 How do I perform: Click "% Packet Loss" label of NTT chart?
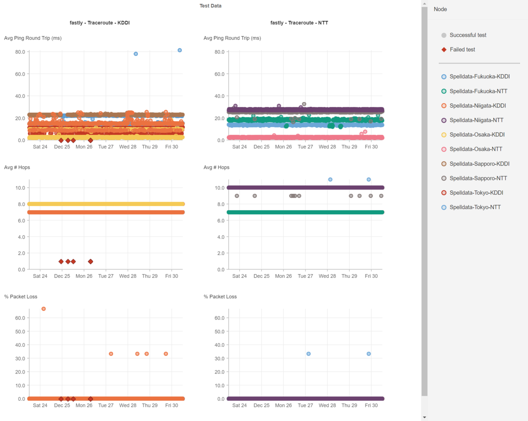[220, 297]
